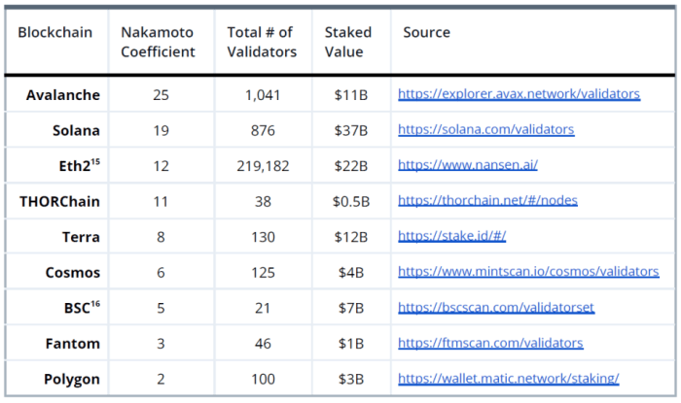Viewport: 681px width, 403px height.
Task: Select the 219,182 validators cell
Action: [263, 166]
